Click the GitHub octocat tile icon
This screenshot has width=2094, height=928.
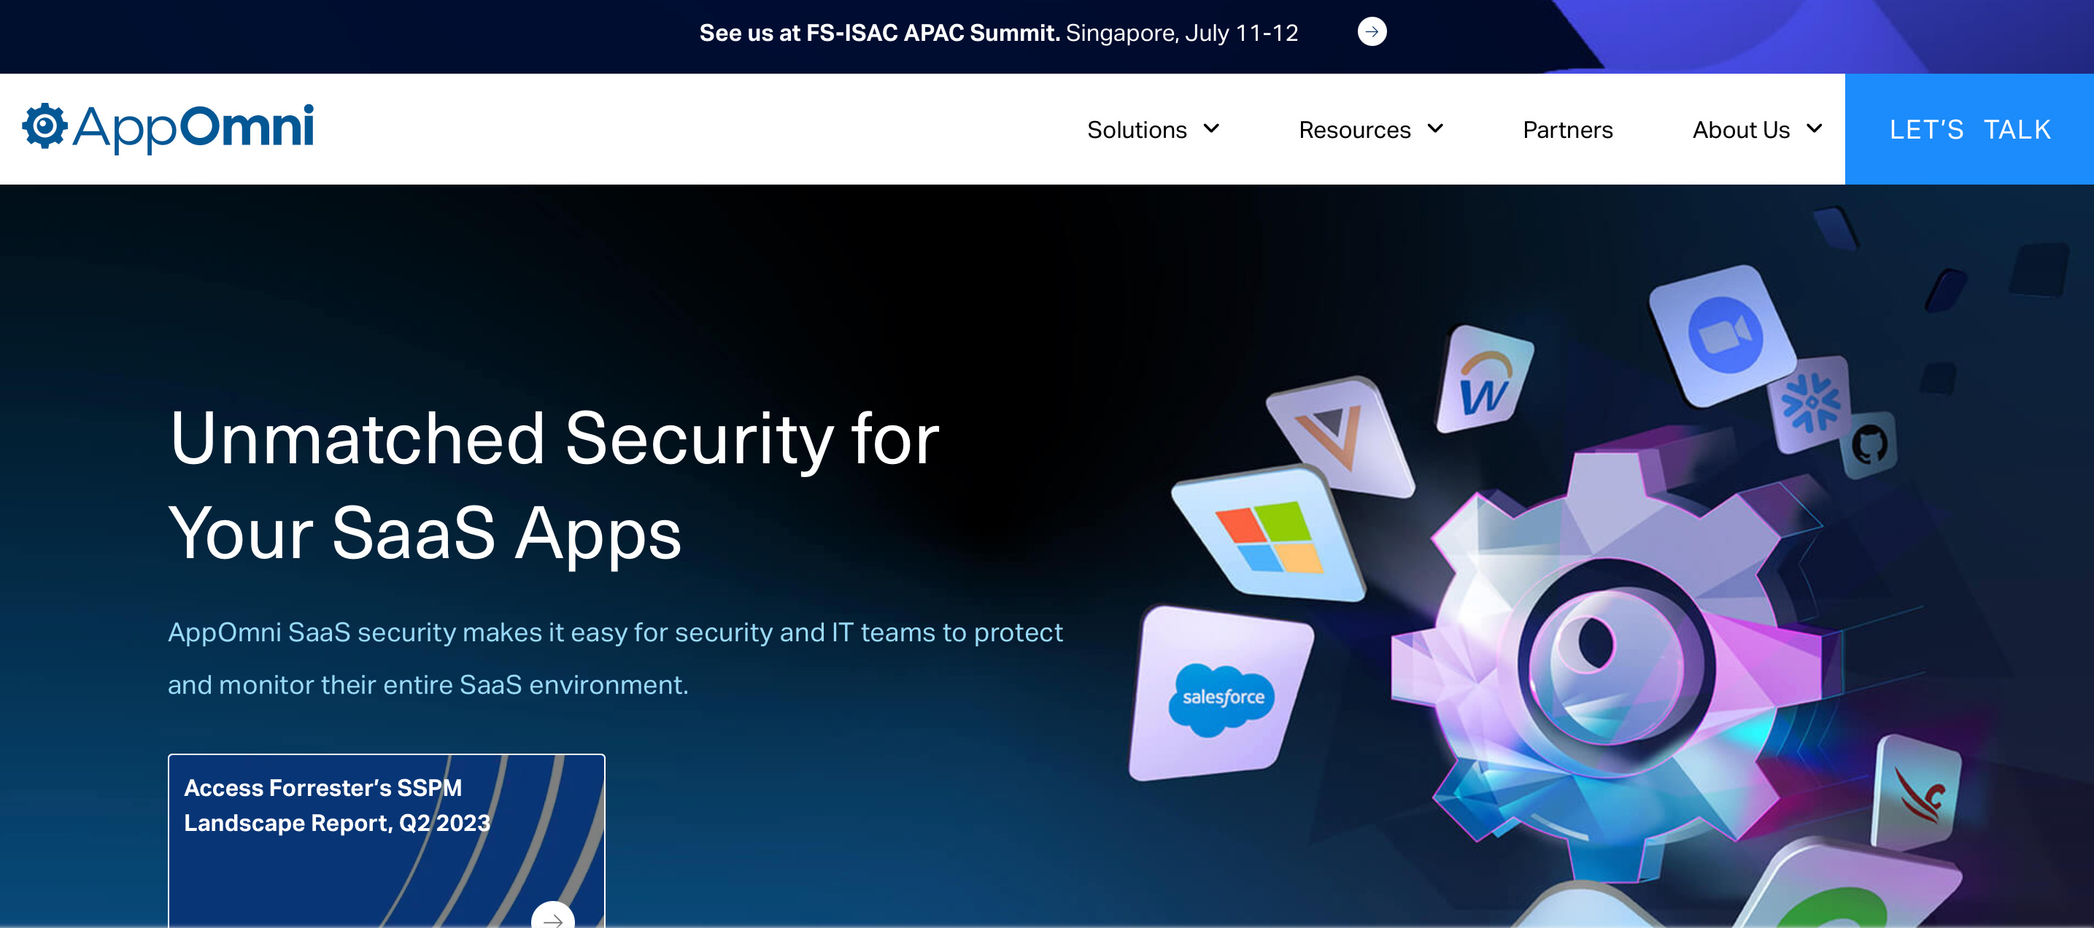click(1869, 445)
